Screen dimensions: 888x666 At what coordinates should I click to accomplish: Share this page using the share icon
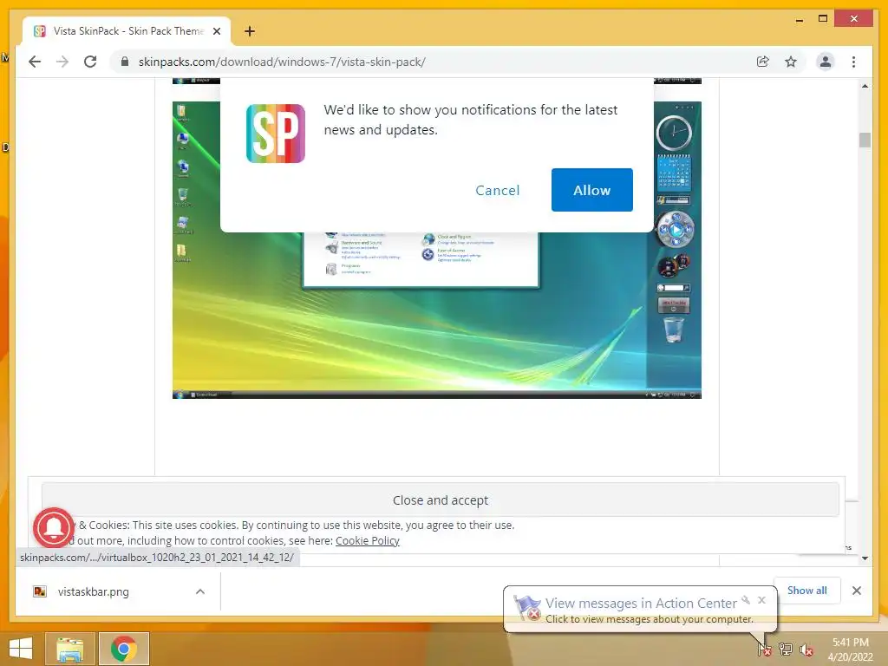[x=763, y=62]
